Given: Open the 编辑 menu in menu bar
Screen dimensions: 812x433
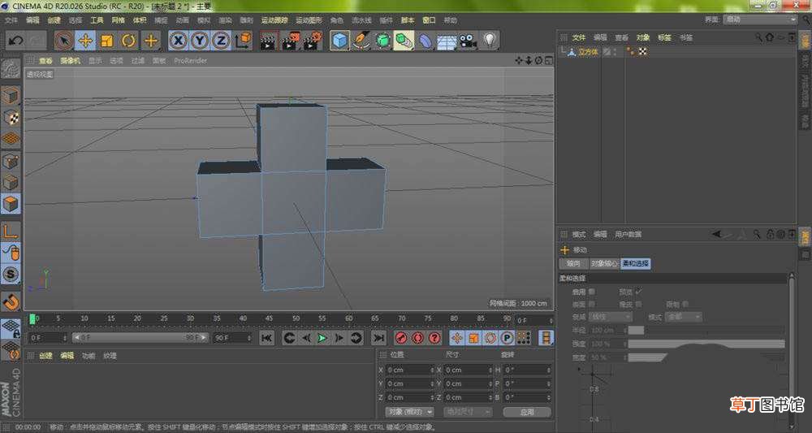Looking at the screenshot, I should 32,20.
